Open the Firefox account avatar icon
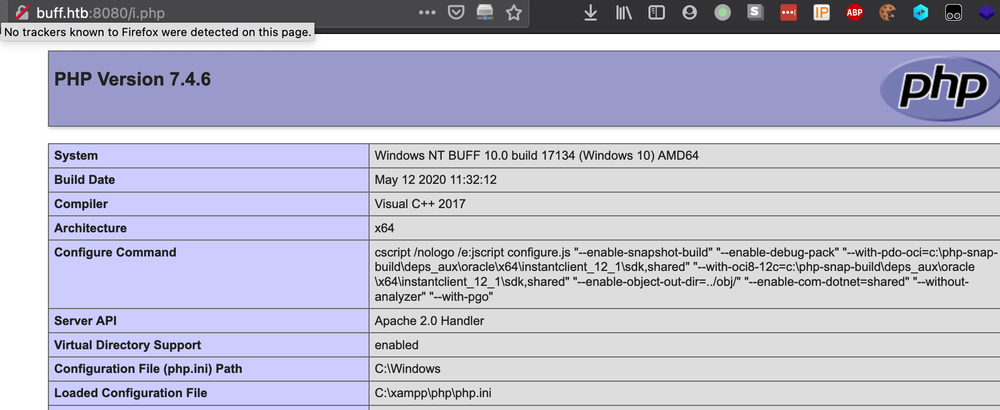 tap(690, 12)
